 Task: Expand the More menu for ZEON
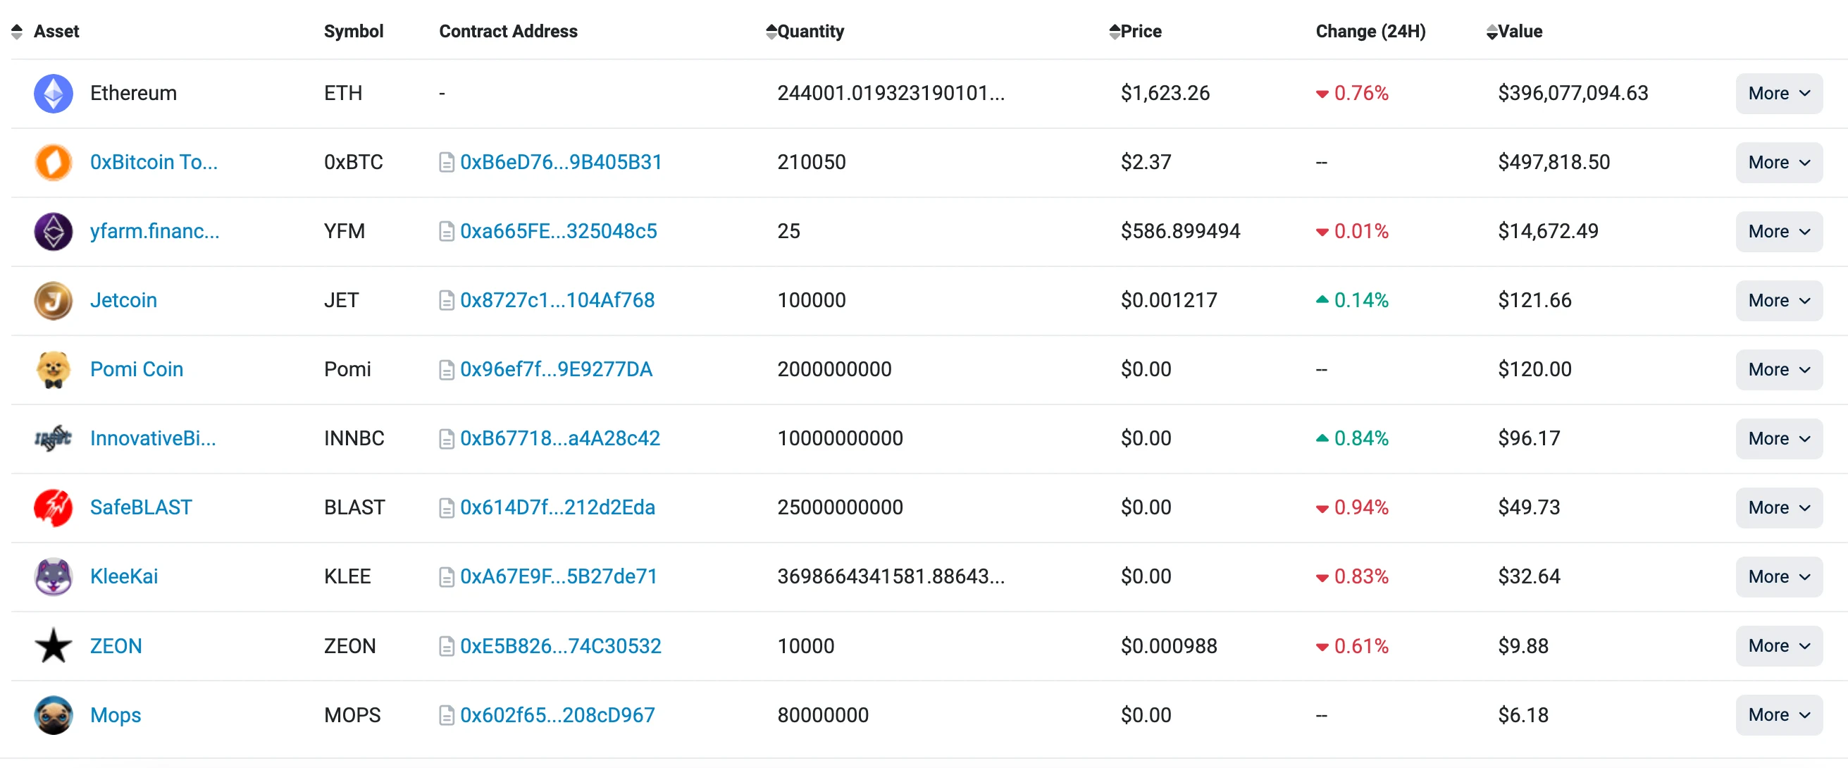pos(1779,645)
